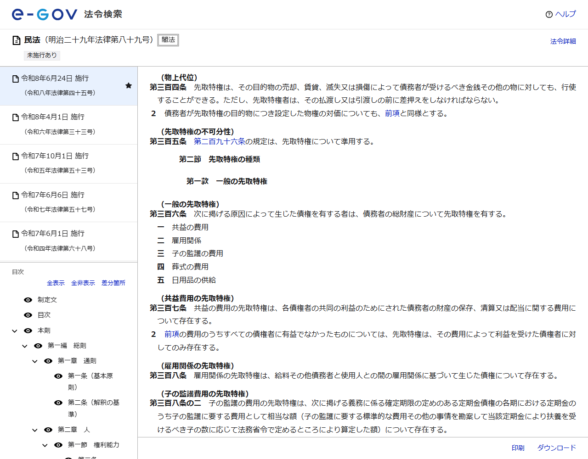Select the 令和7年6月1日 施行 version
Viewport: 588px width, 459px height.
[68, 241]
